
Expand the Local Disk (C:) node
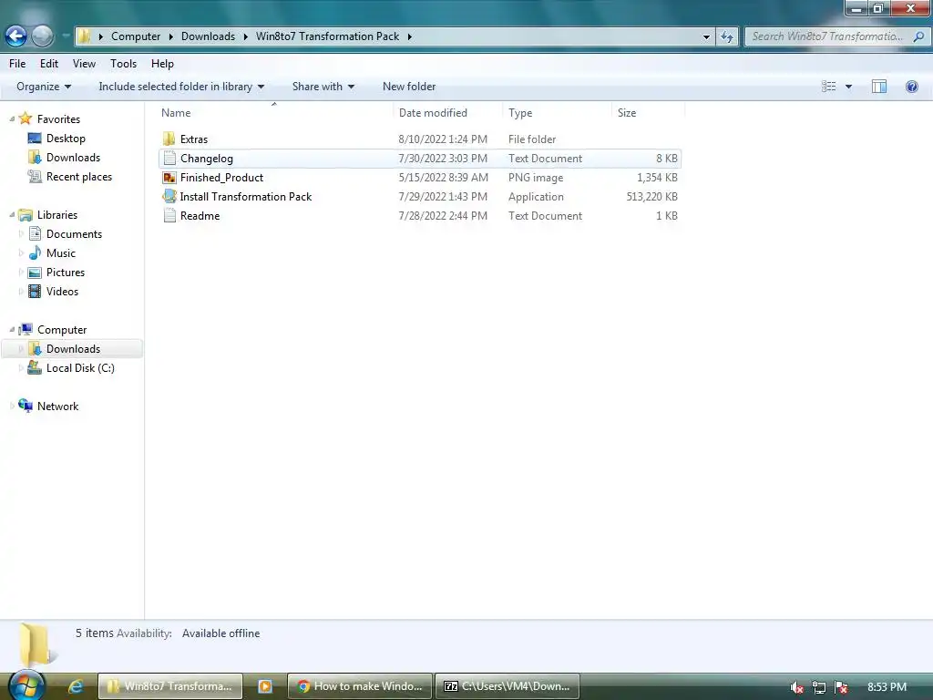(22, 368)
